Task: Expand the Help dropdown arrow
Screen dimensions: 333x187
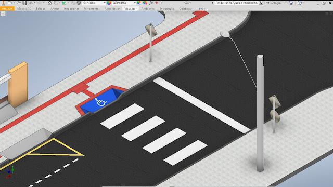Action: pos(304,3)
